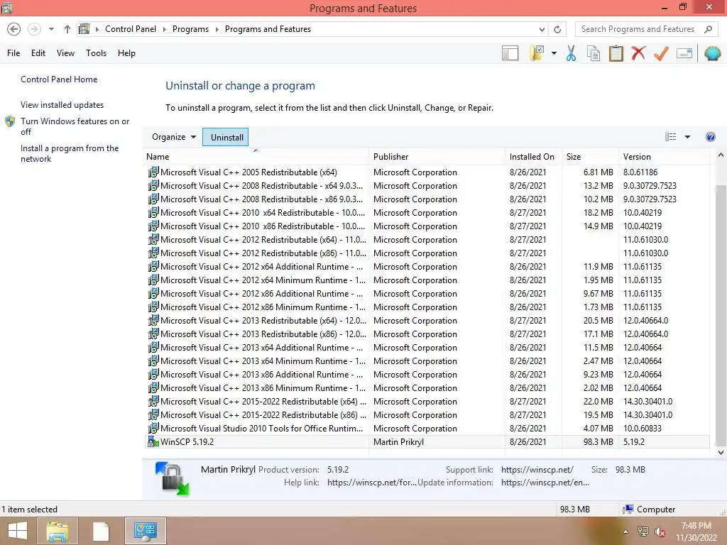
Task: Open the Organize dropdown
Action: (x=174, y=137)
